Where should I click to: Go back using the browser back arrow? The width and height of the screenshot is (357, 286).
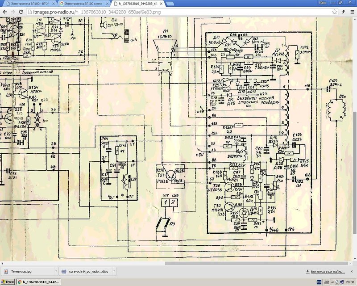5,12
